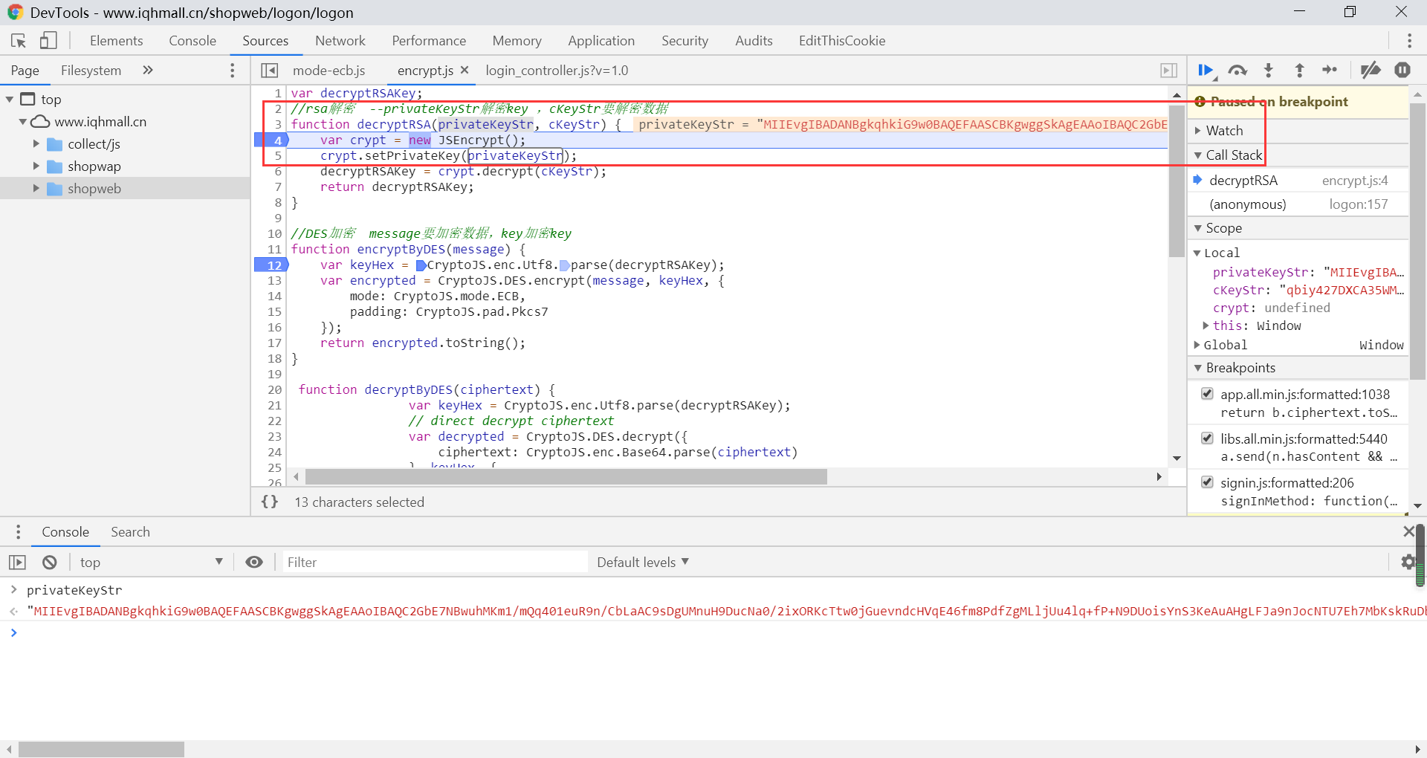Open the Application panel

point(601,41)
